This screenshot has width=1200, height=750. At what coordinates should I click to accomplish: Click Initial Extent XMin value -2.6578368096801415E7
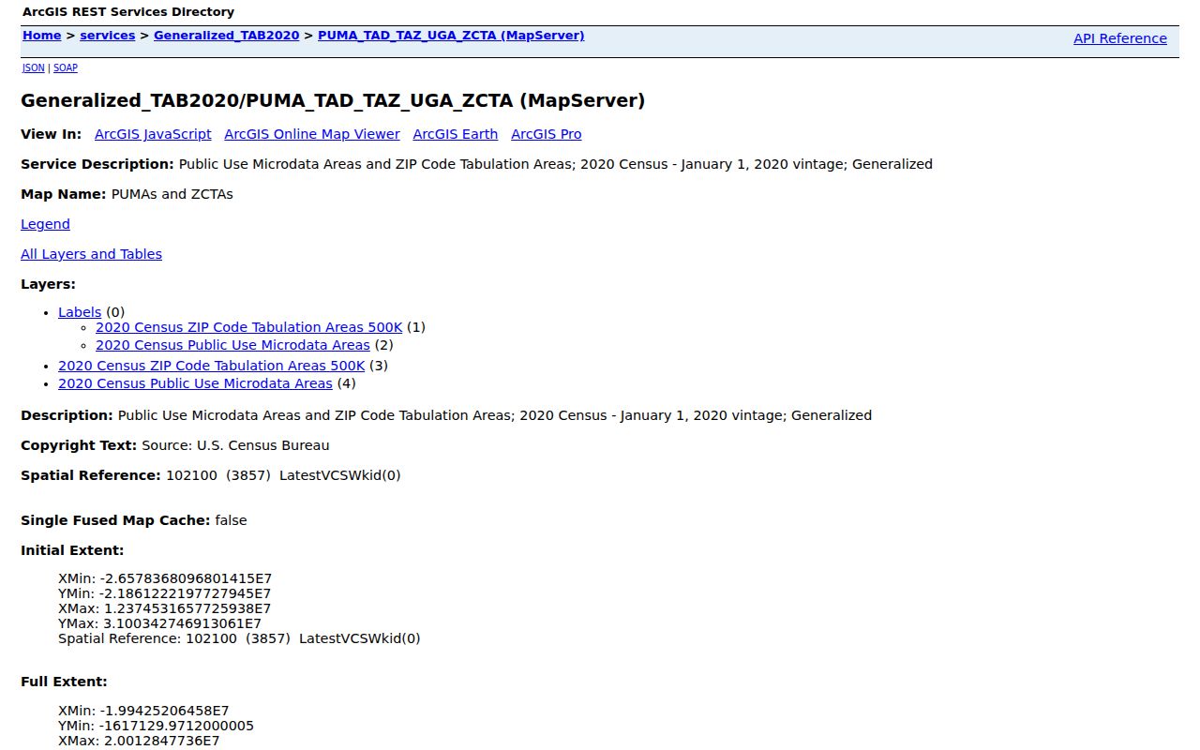(x=187, y=578)
